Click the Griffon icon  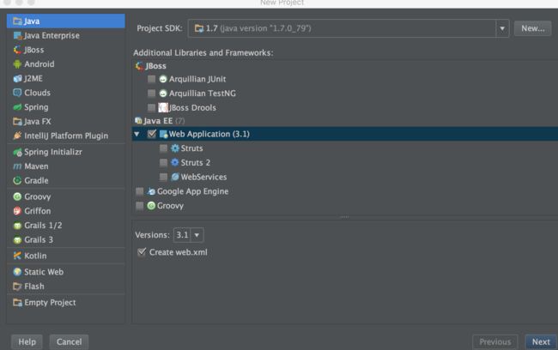pyautogui.click(x=17, y=211)
